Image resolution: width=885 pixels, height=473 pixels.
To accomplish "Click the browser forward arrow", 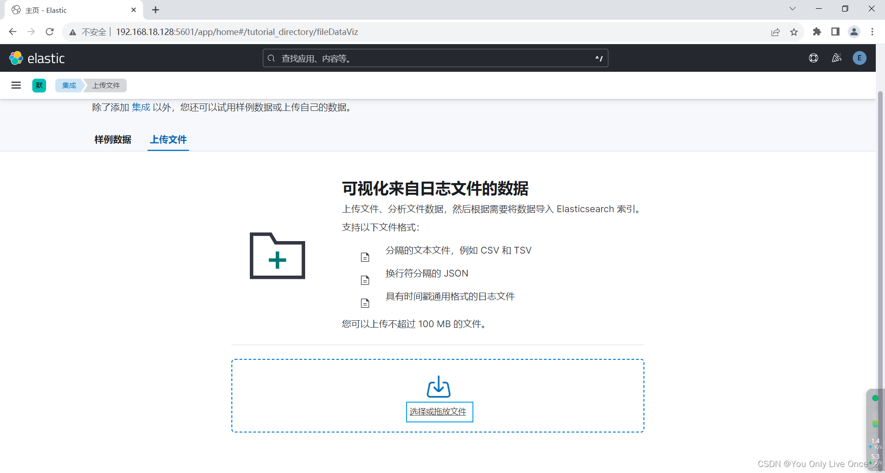I will click(x=31, y=32).
